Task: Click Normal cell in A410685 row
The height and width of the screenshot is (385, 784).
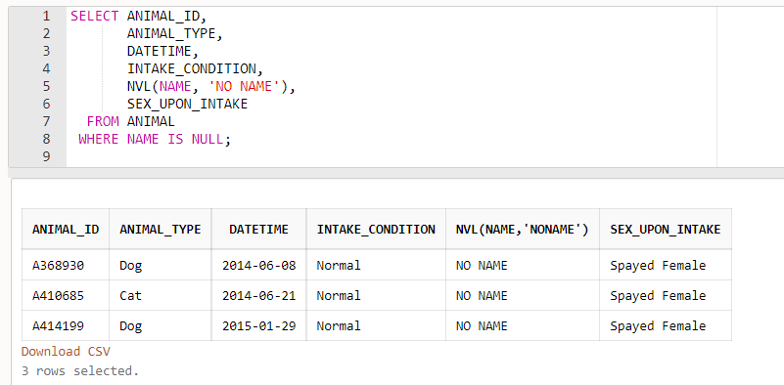Action: coord(376,296)
